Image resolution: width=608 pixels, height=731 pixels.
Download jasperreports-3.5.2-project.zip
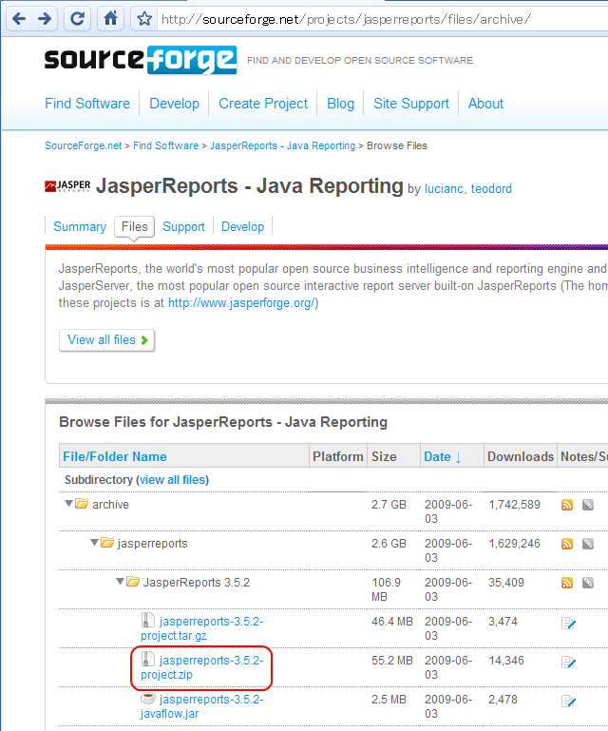202,667
